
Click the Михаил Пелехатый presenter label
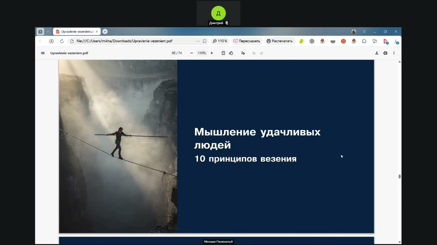coord(218,242)
